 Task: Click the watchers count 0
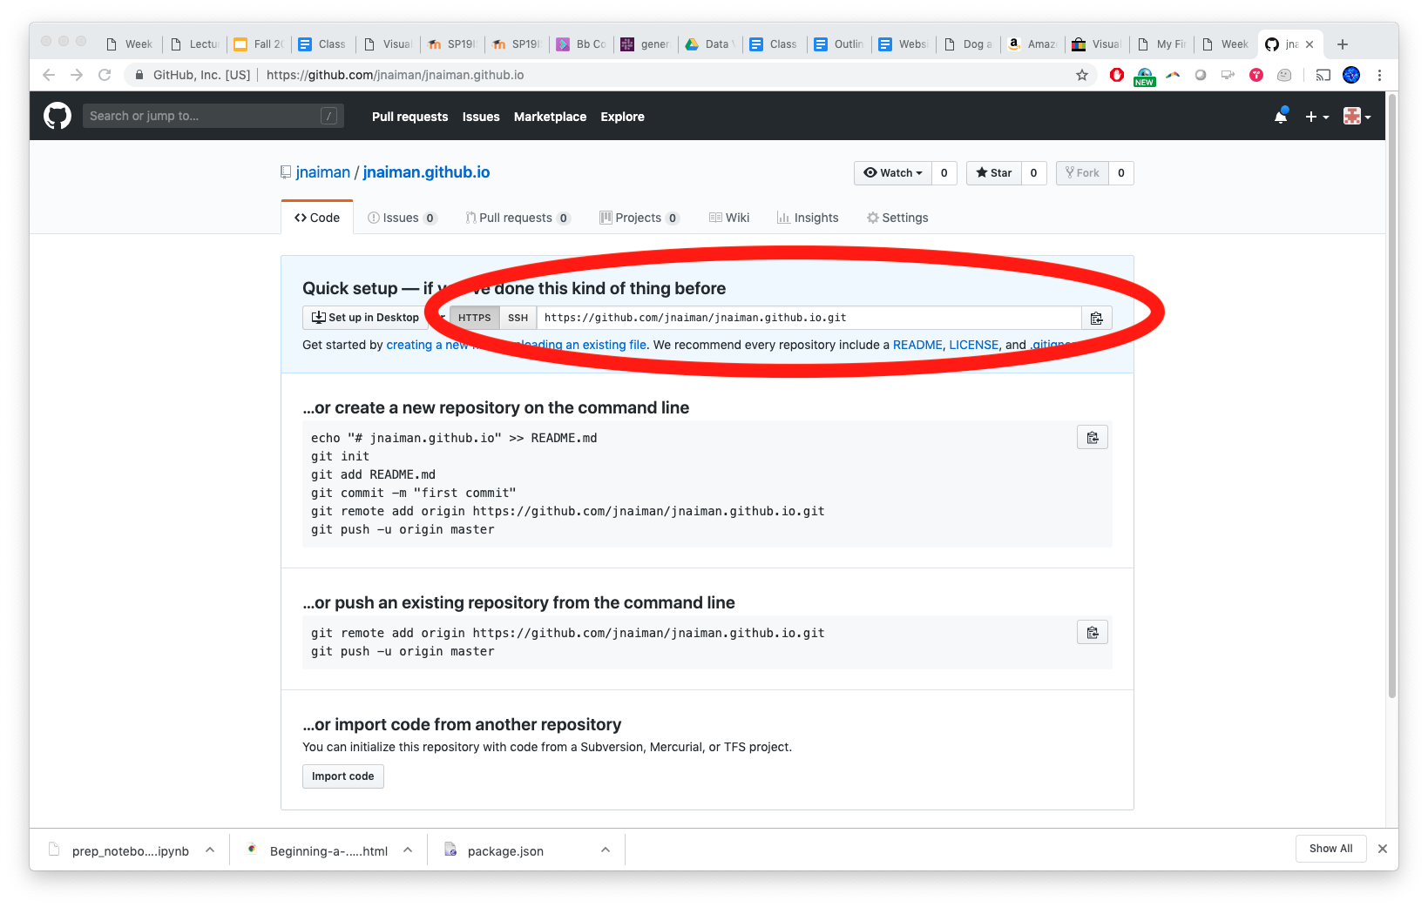[944, 172]
